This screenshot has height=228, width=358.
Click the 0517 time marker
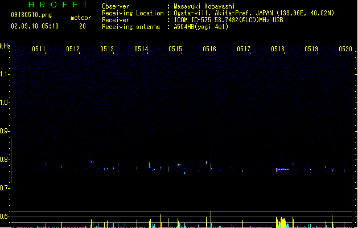point(244,49)
